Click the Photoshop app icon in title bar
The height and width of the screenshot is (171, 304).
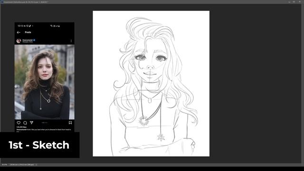click(x=2, y=2)
